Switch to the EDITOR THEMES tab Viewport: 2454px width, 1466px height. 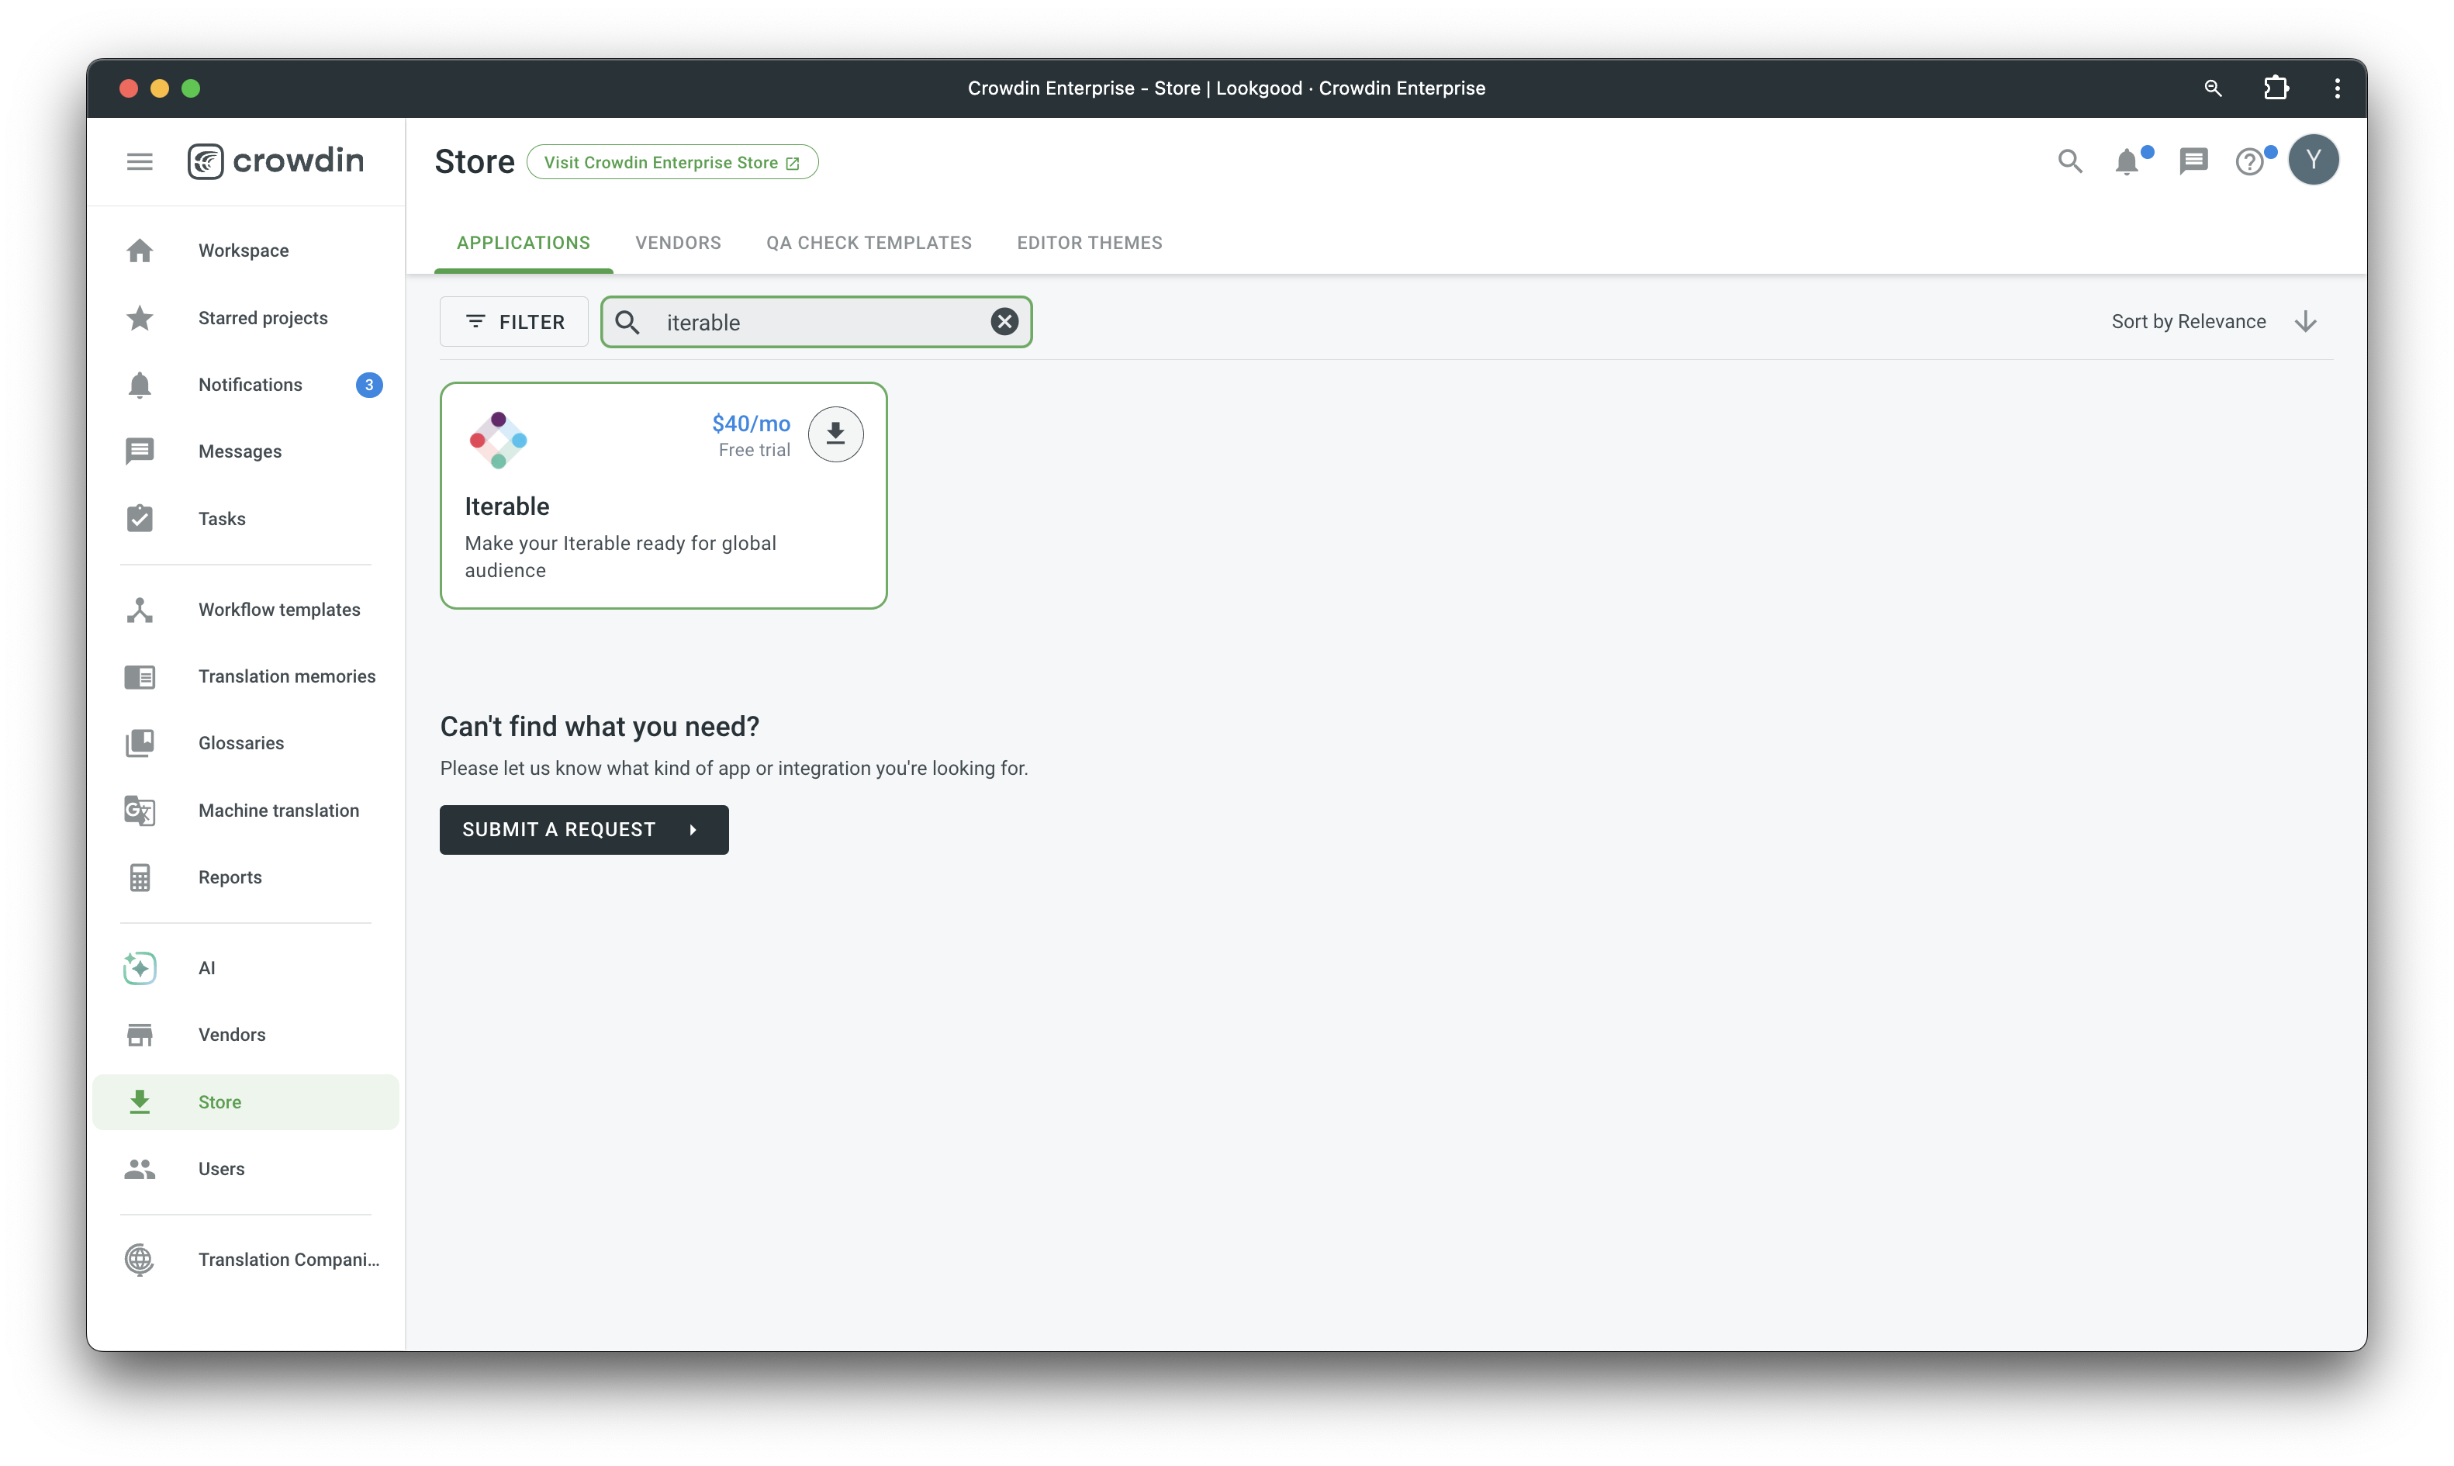click(1089, 243)
